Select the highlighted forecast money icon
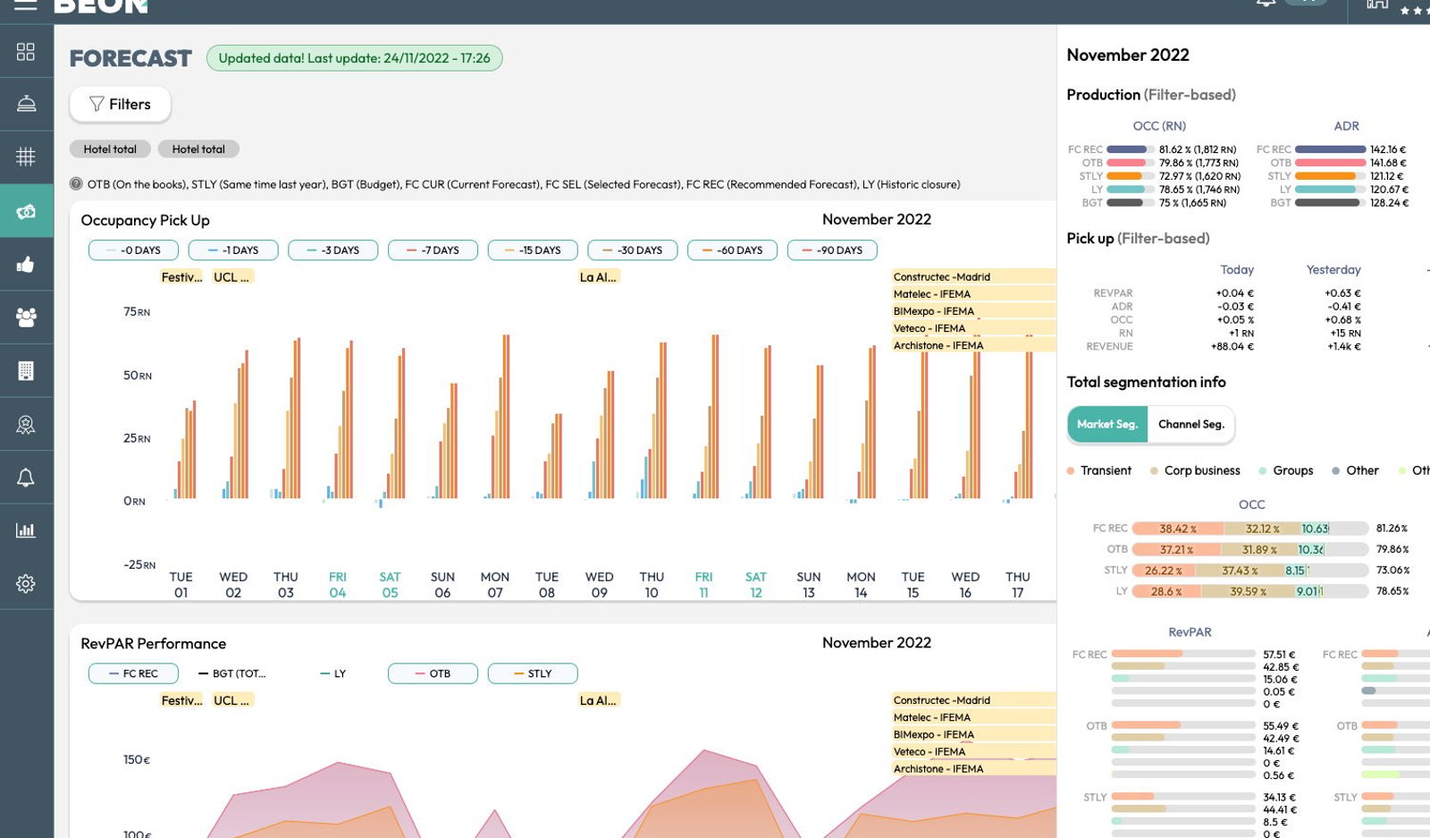 pyautogui.click(x=26, y=211)
